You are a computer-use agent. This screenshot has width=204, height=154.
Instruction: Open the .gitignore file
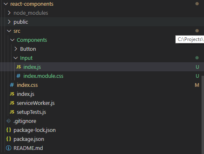click(25, 121)
